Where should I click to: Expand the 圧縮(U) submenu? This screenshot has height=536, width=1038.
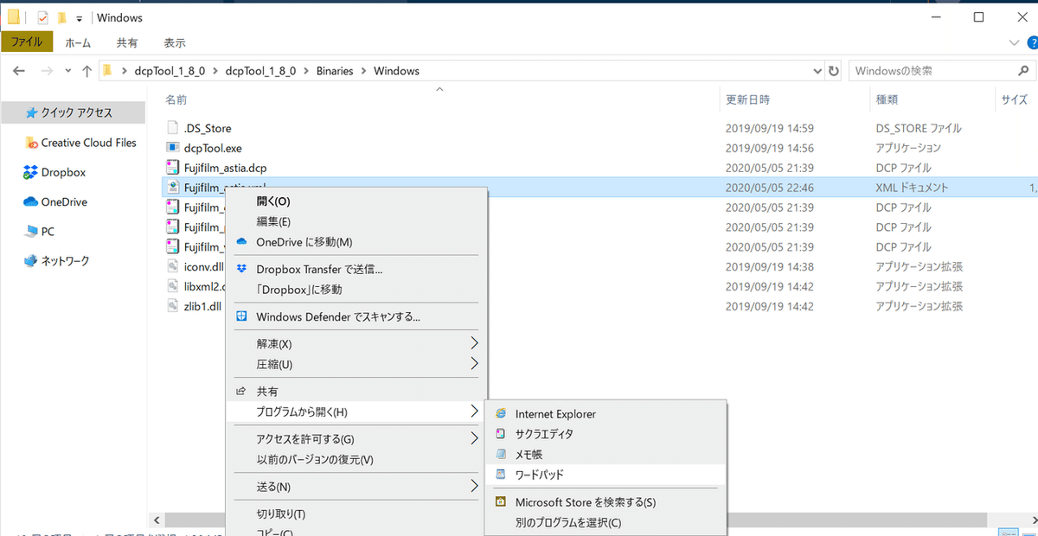(474, 364)
